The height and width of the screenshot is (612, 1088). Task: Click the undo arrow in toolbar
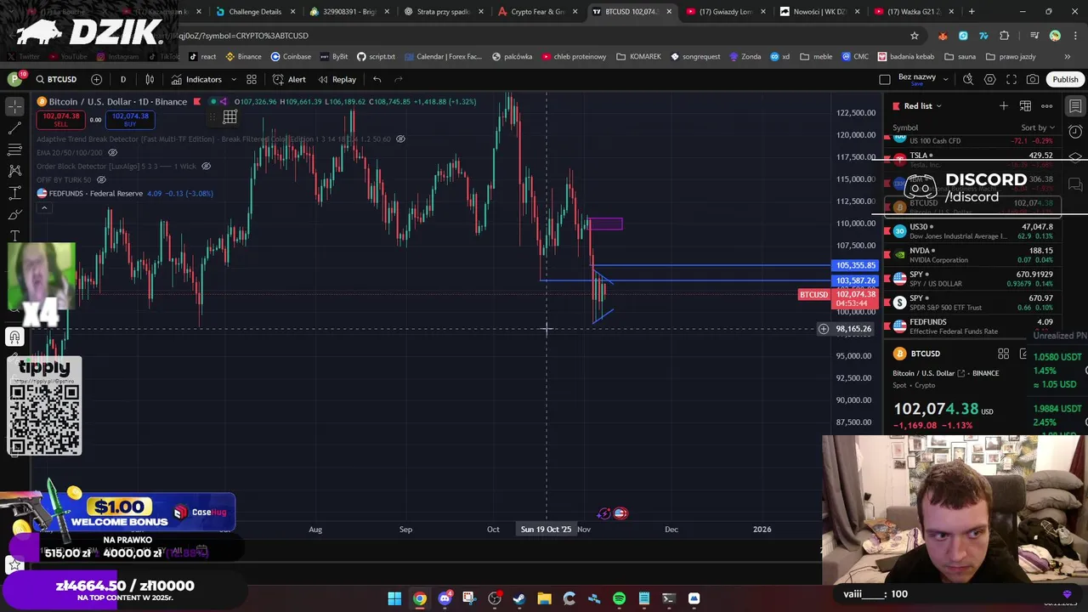tap(377, 79)
